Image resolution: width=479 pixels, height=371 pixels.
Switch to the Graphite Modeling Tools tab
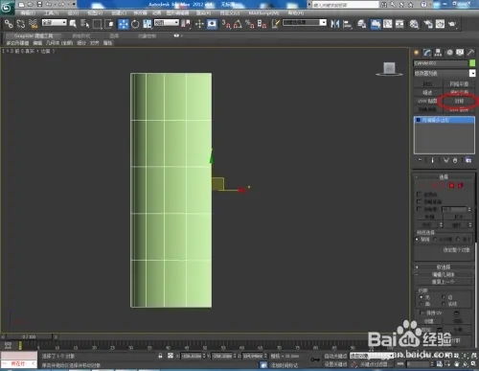pos(34,35)
